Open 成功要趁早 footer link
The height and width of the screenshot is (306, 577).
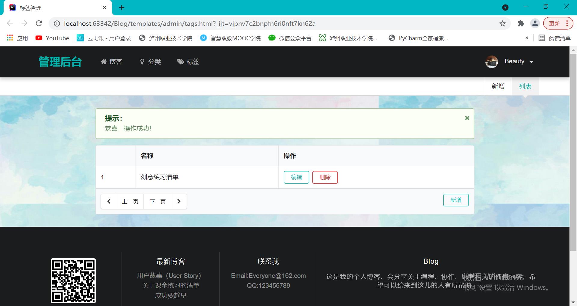[x=171, y=295]
